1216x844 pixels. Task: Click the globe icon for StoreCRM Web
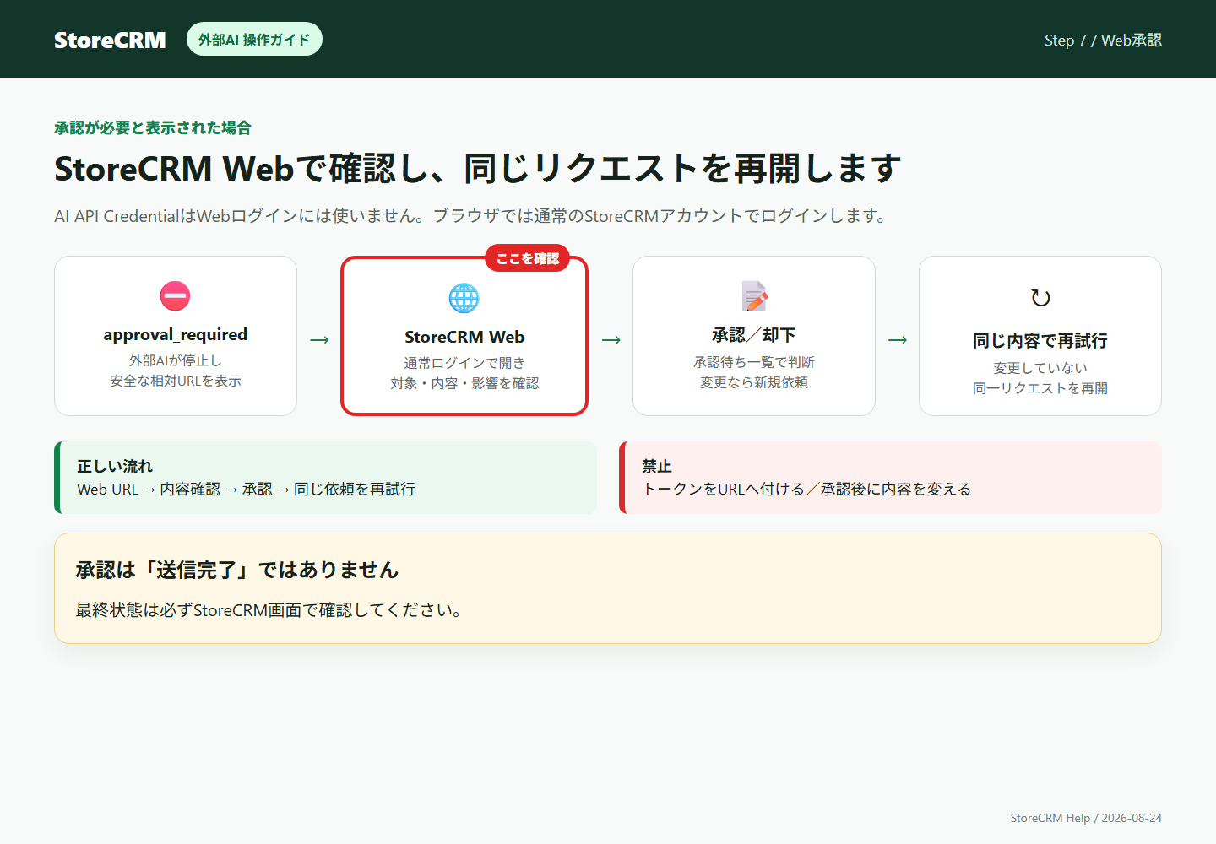coord(464,298)
